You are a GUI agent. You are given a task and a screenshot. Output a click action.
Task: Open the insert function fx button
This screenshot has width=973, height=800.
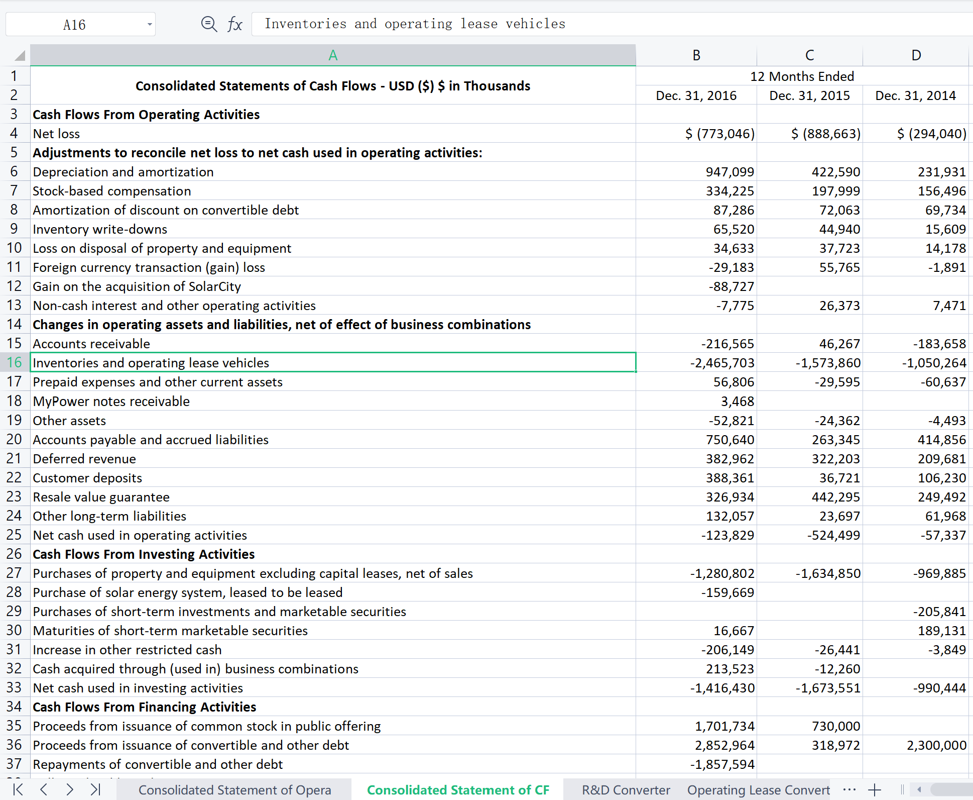point(234,24)
